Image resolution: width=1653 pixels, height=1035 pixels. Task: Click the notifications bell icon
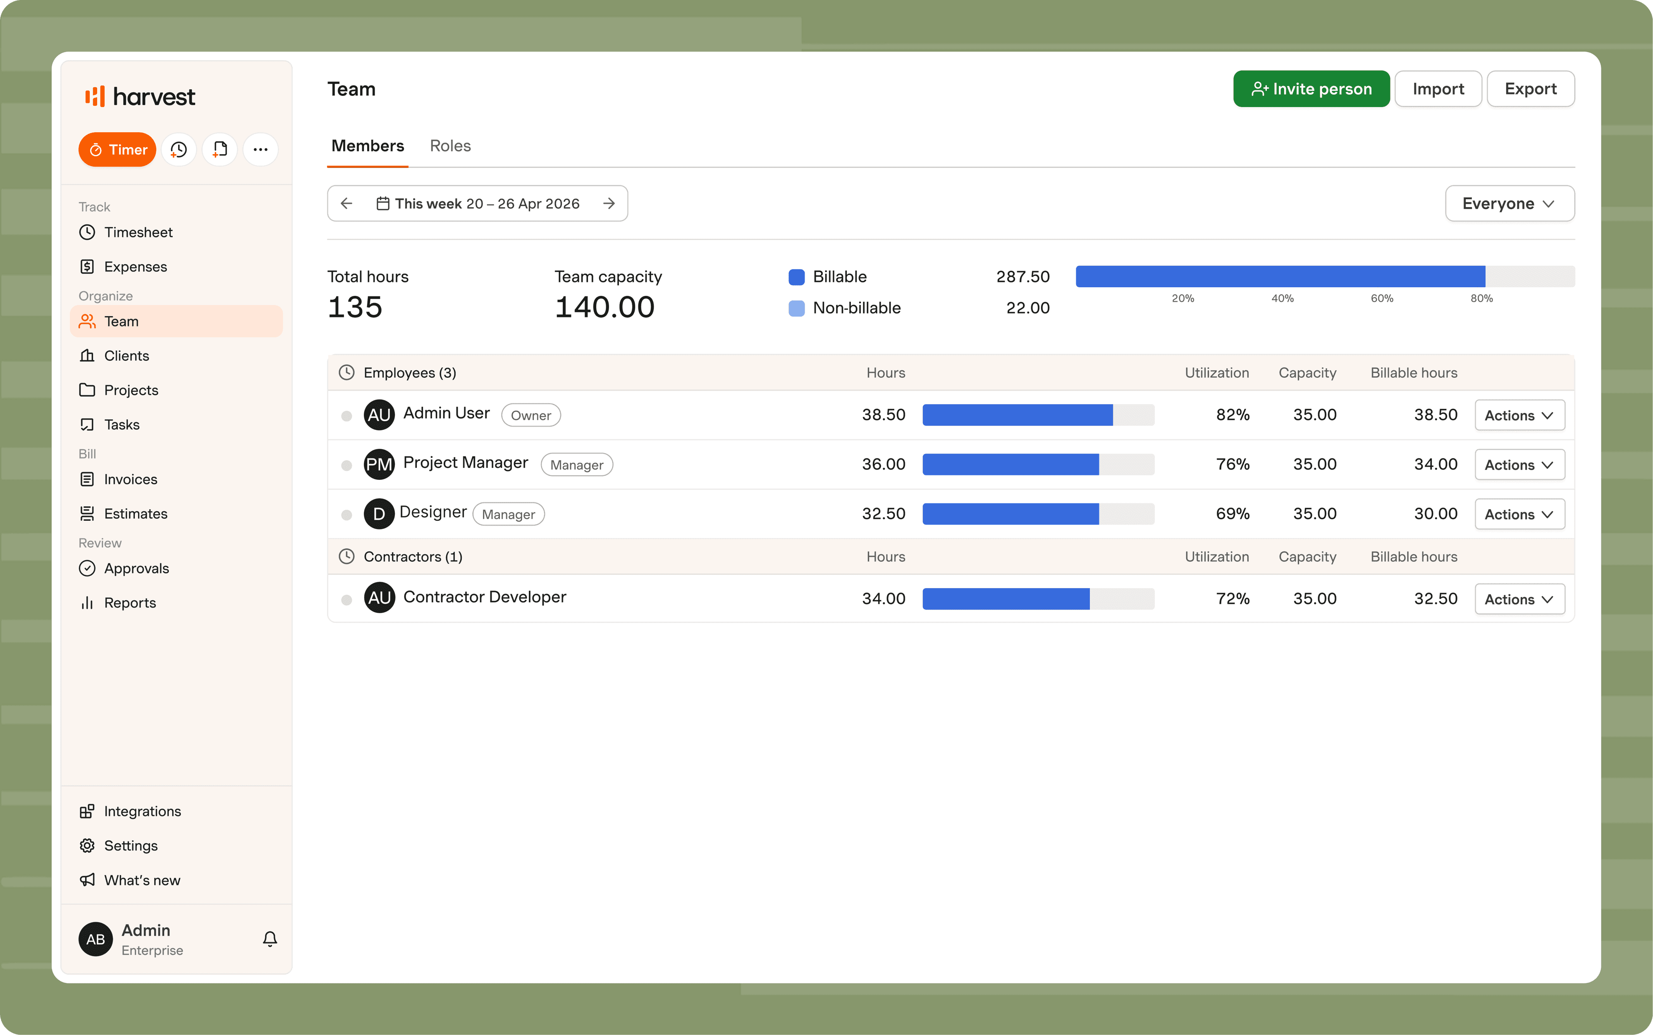(x=270, y=938)
